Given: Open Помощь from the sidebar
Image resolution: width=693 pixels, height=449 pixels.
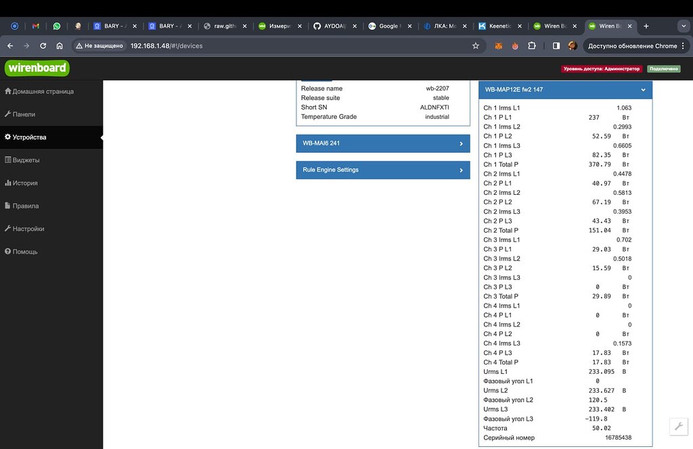Looking at the screenshot, I should (x=27, y=252).
